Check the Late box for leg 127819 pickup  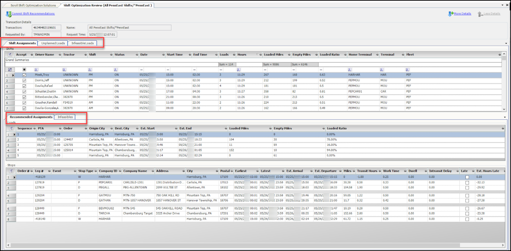pos(467,183)
